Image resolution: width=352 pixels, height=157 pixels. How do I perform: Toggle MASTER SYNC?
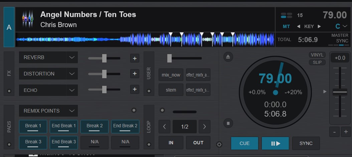point(340,38)
